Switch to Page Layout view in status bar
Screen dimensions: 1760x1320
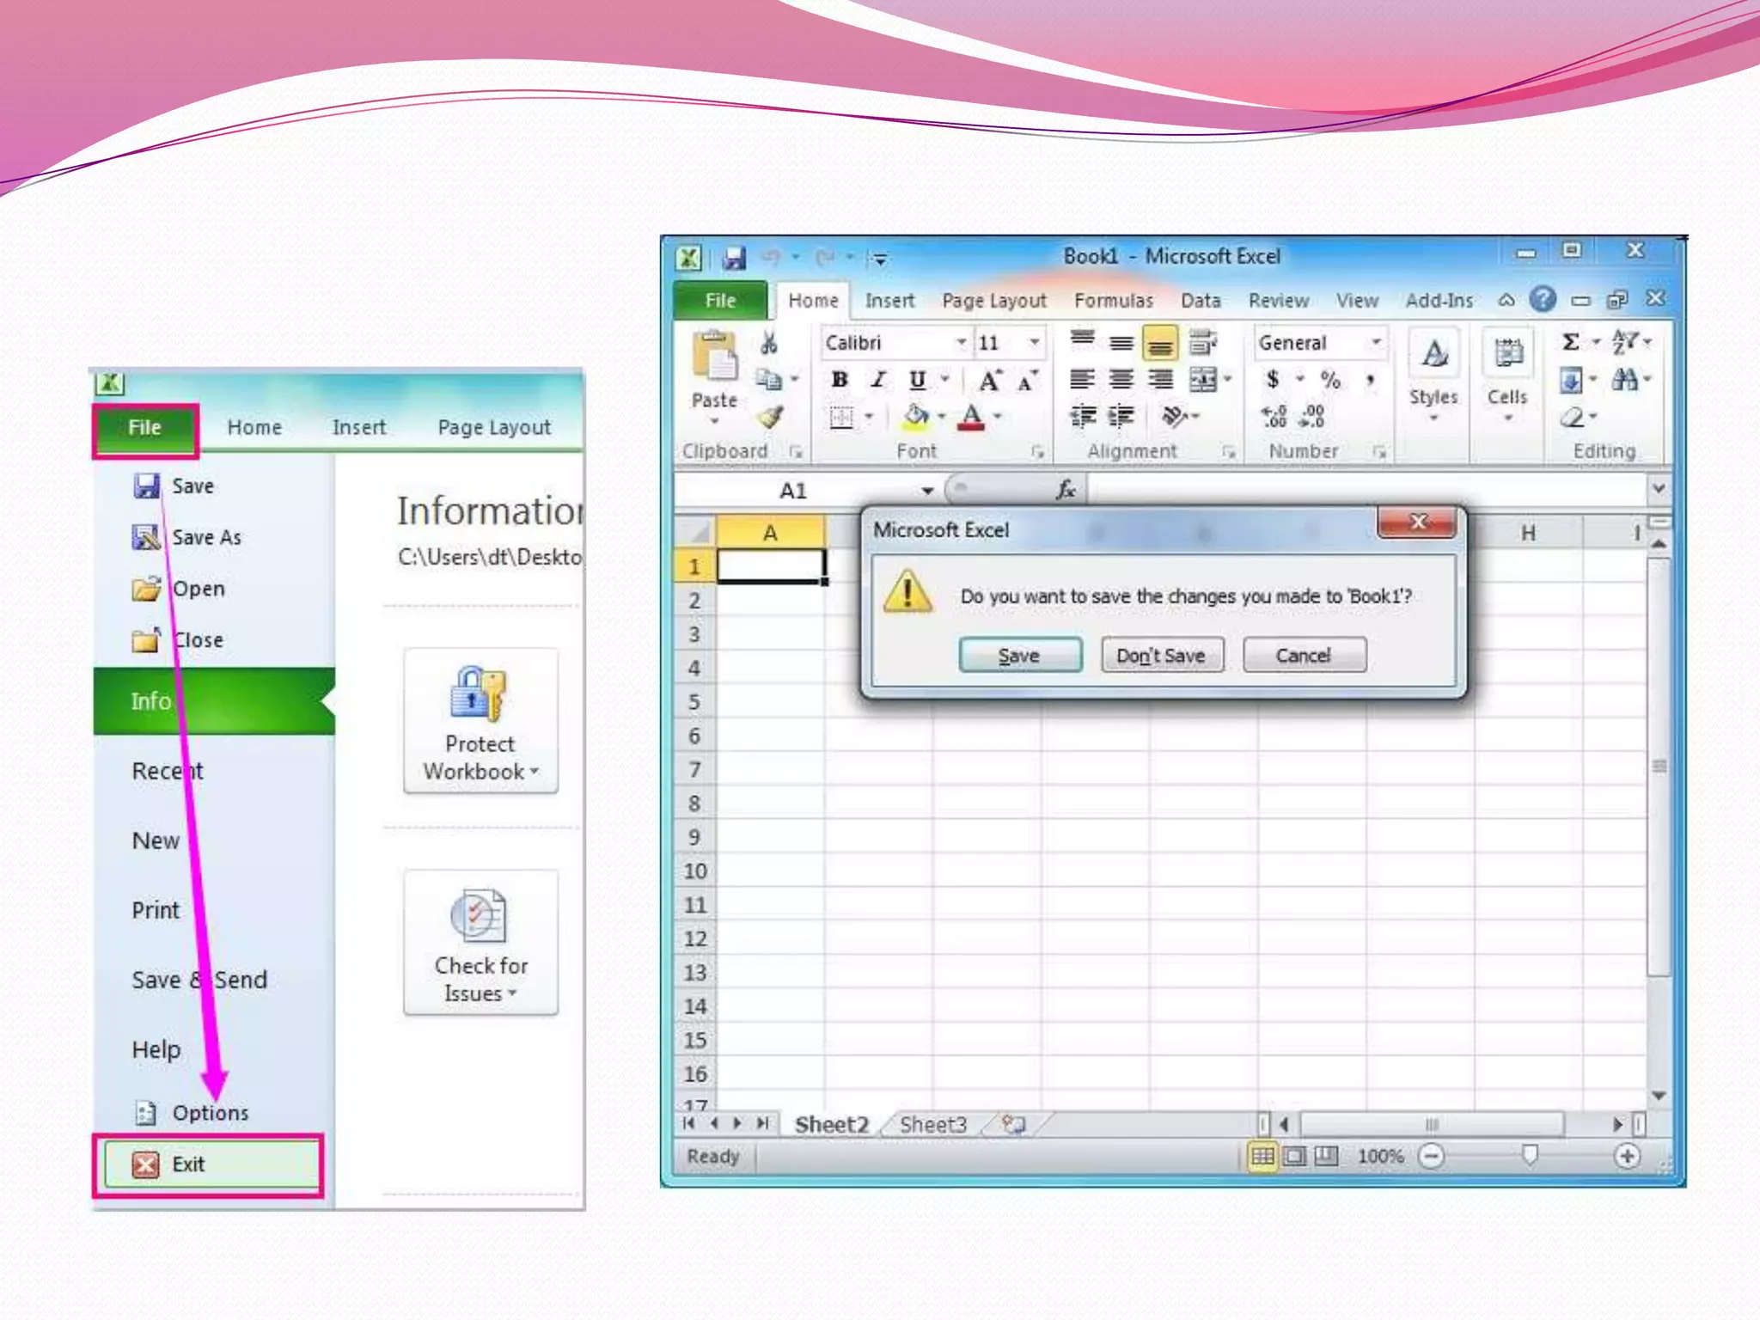coord(1294,1156)
